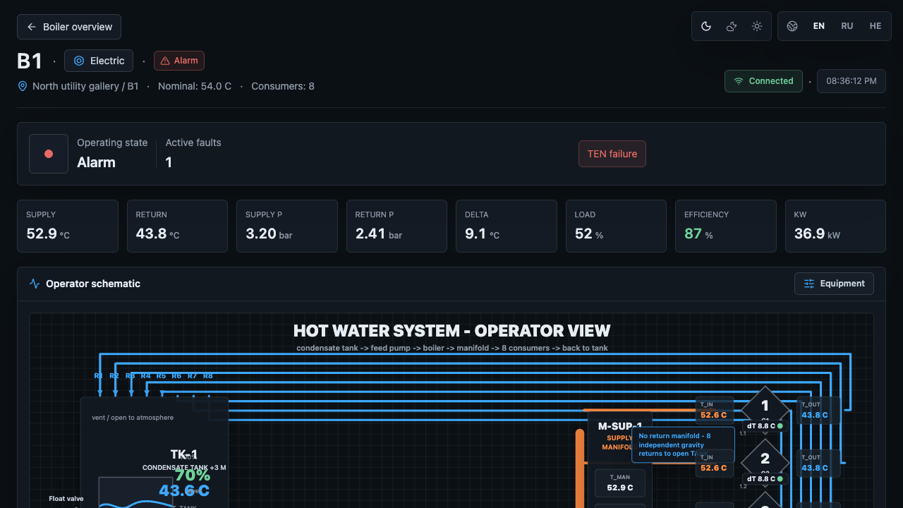Select RU language
Screen dimensions: 903x508
[847, 26]
